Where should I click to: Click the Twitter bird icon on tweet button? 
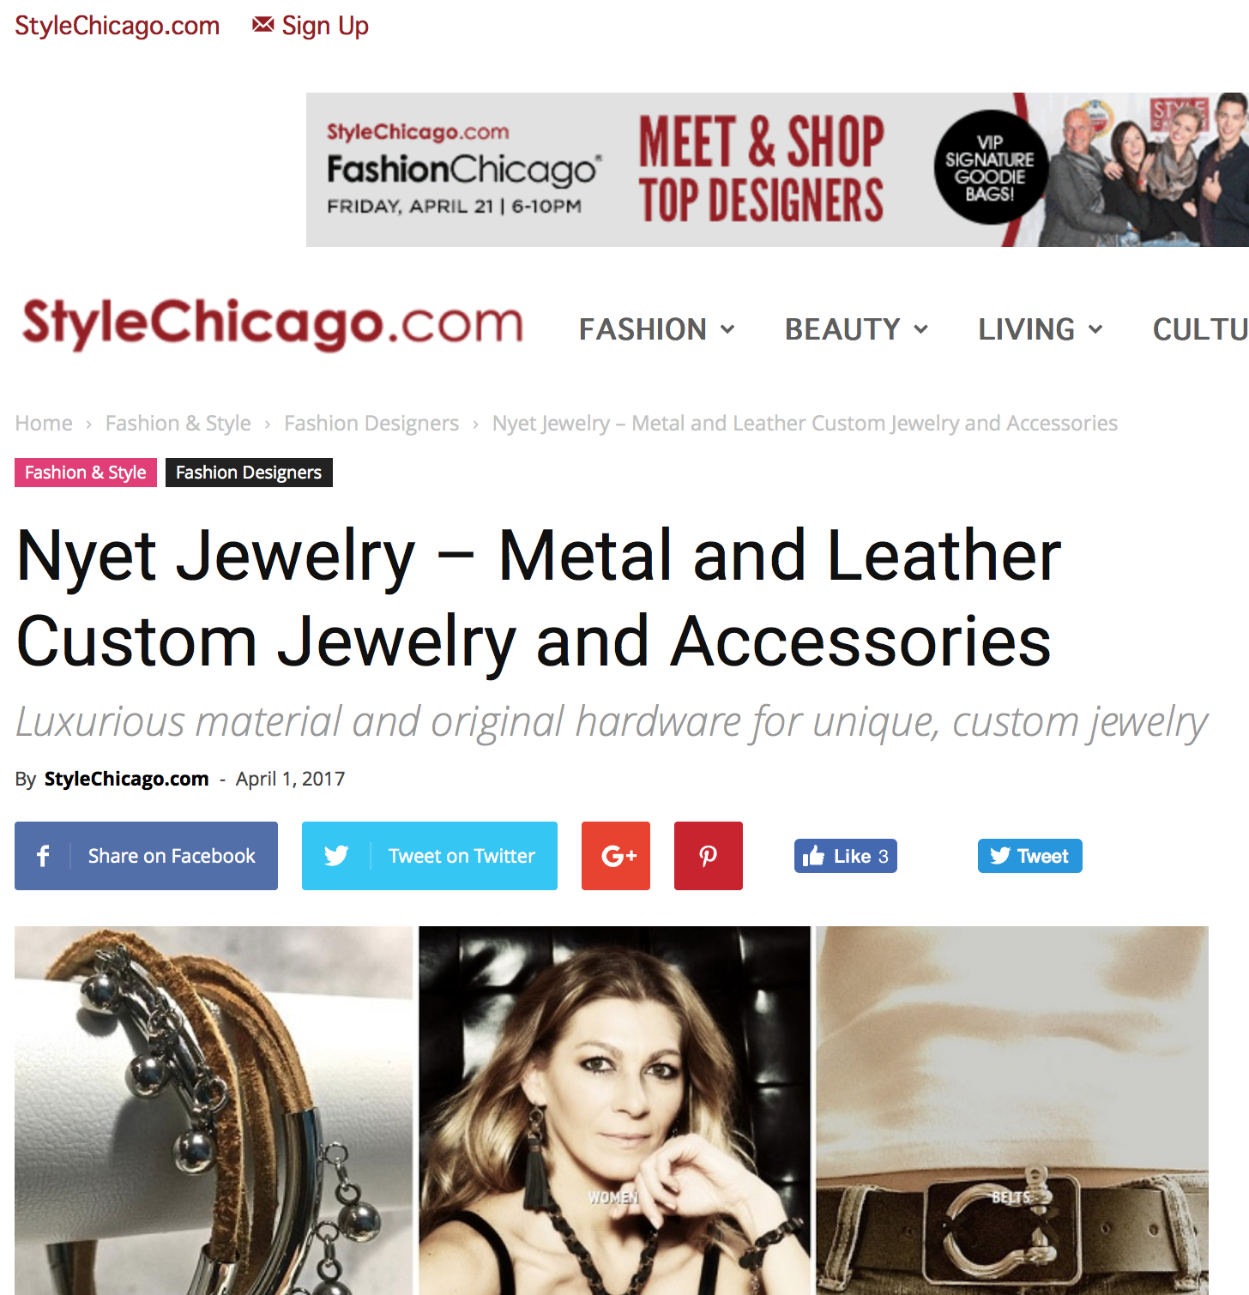[x=336, y=856]
